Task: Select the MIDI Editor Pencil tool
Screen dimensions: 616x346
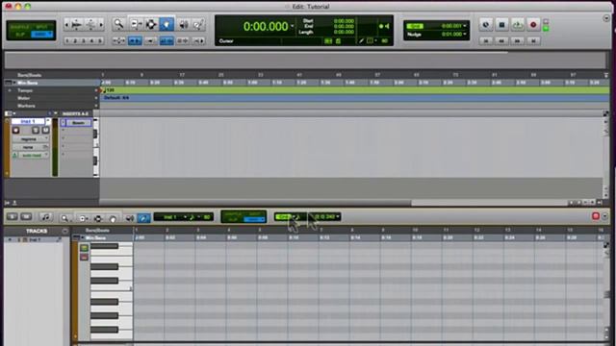Action: (x=143, y=218)
